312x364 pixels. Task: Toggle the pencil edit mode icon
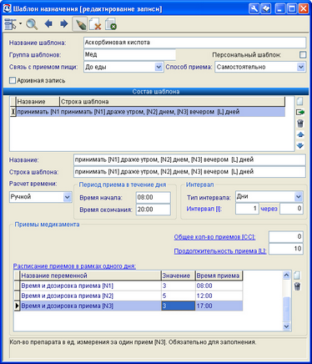point(80,24)
